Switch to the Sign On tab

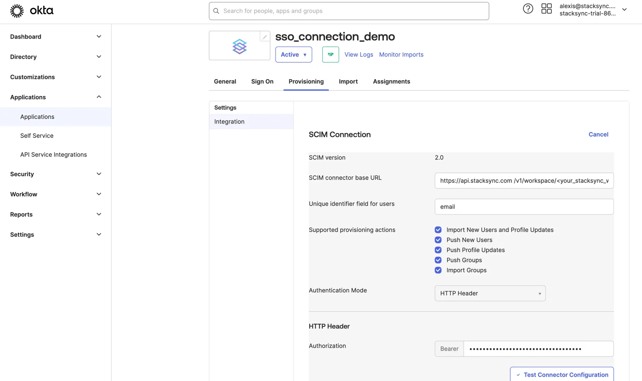click(x=262, y=82)
